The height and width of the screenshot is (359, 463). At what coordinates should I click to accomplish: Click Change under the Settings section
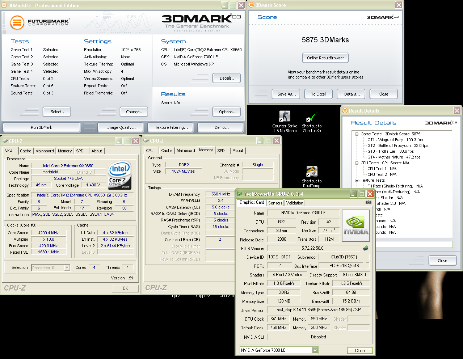(x=134, y=112)
